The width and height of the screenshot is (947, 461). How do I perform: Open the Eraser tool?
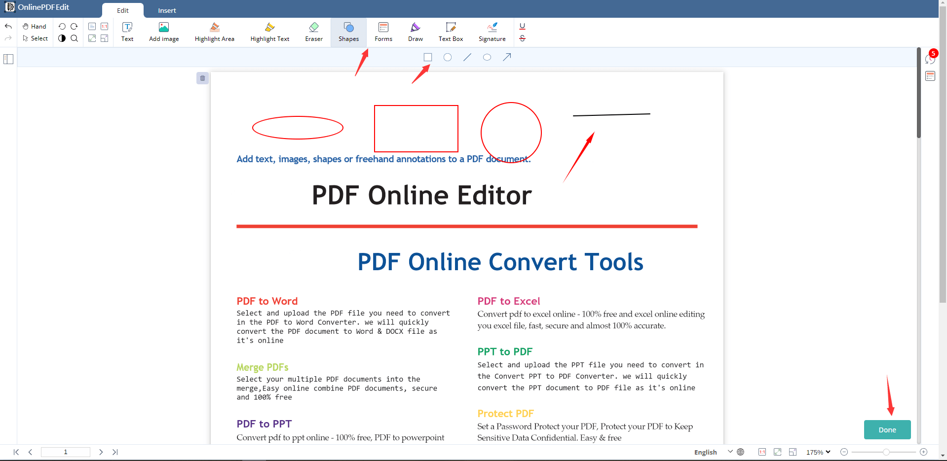point(314,32)
